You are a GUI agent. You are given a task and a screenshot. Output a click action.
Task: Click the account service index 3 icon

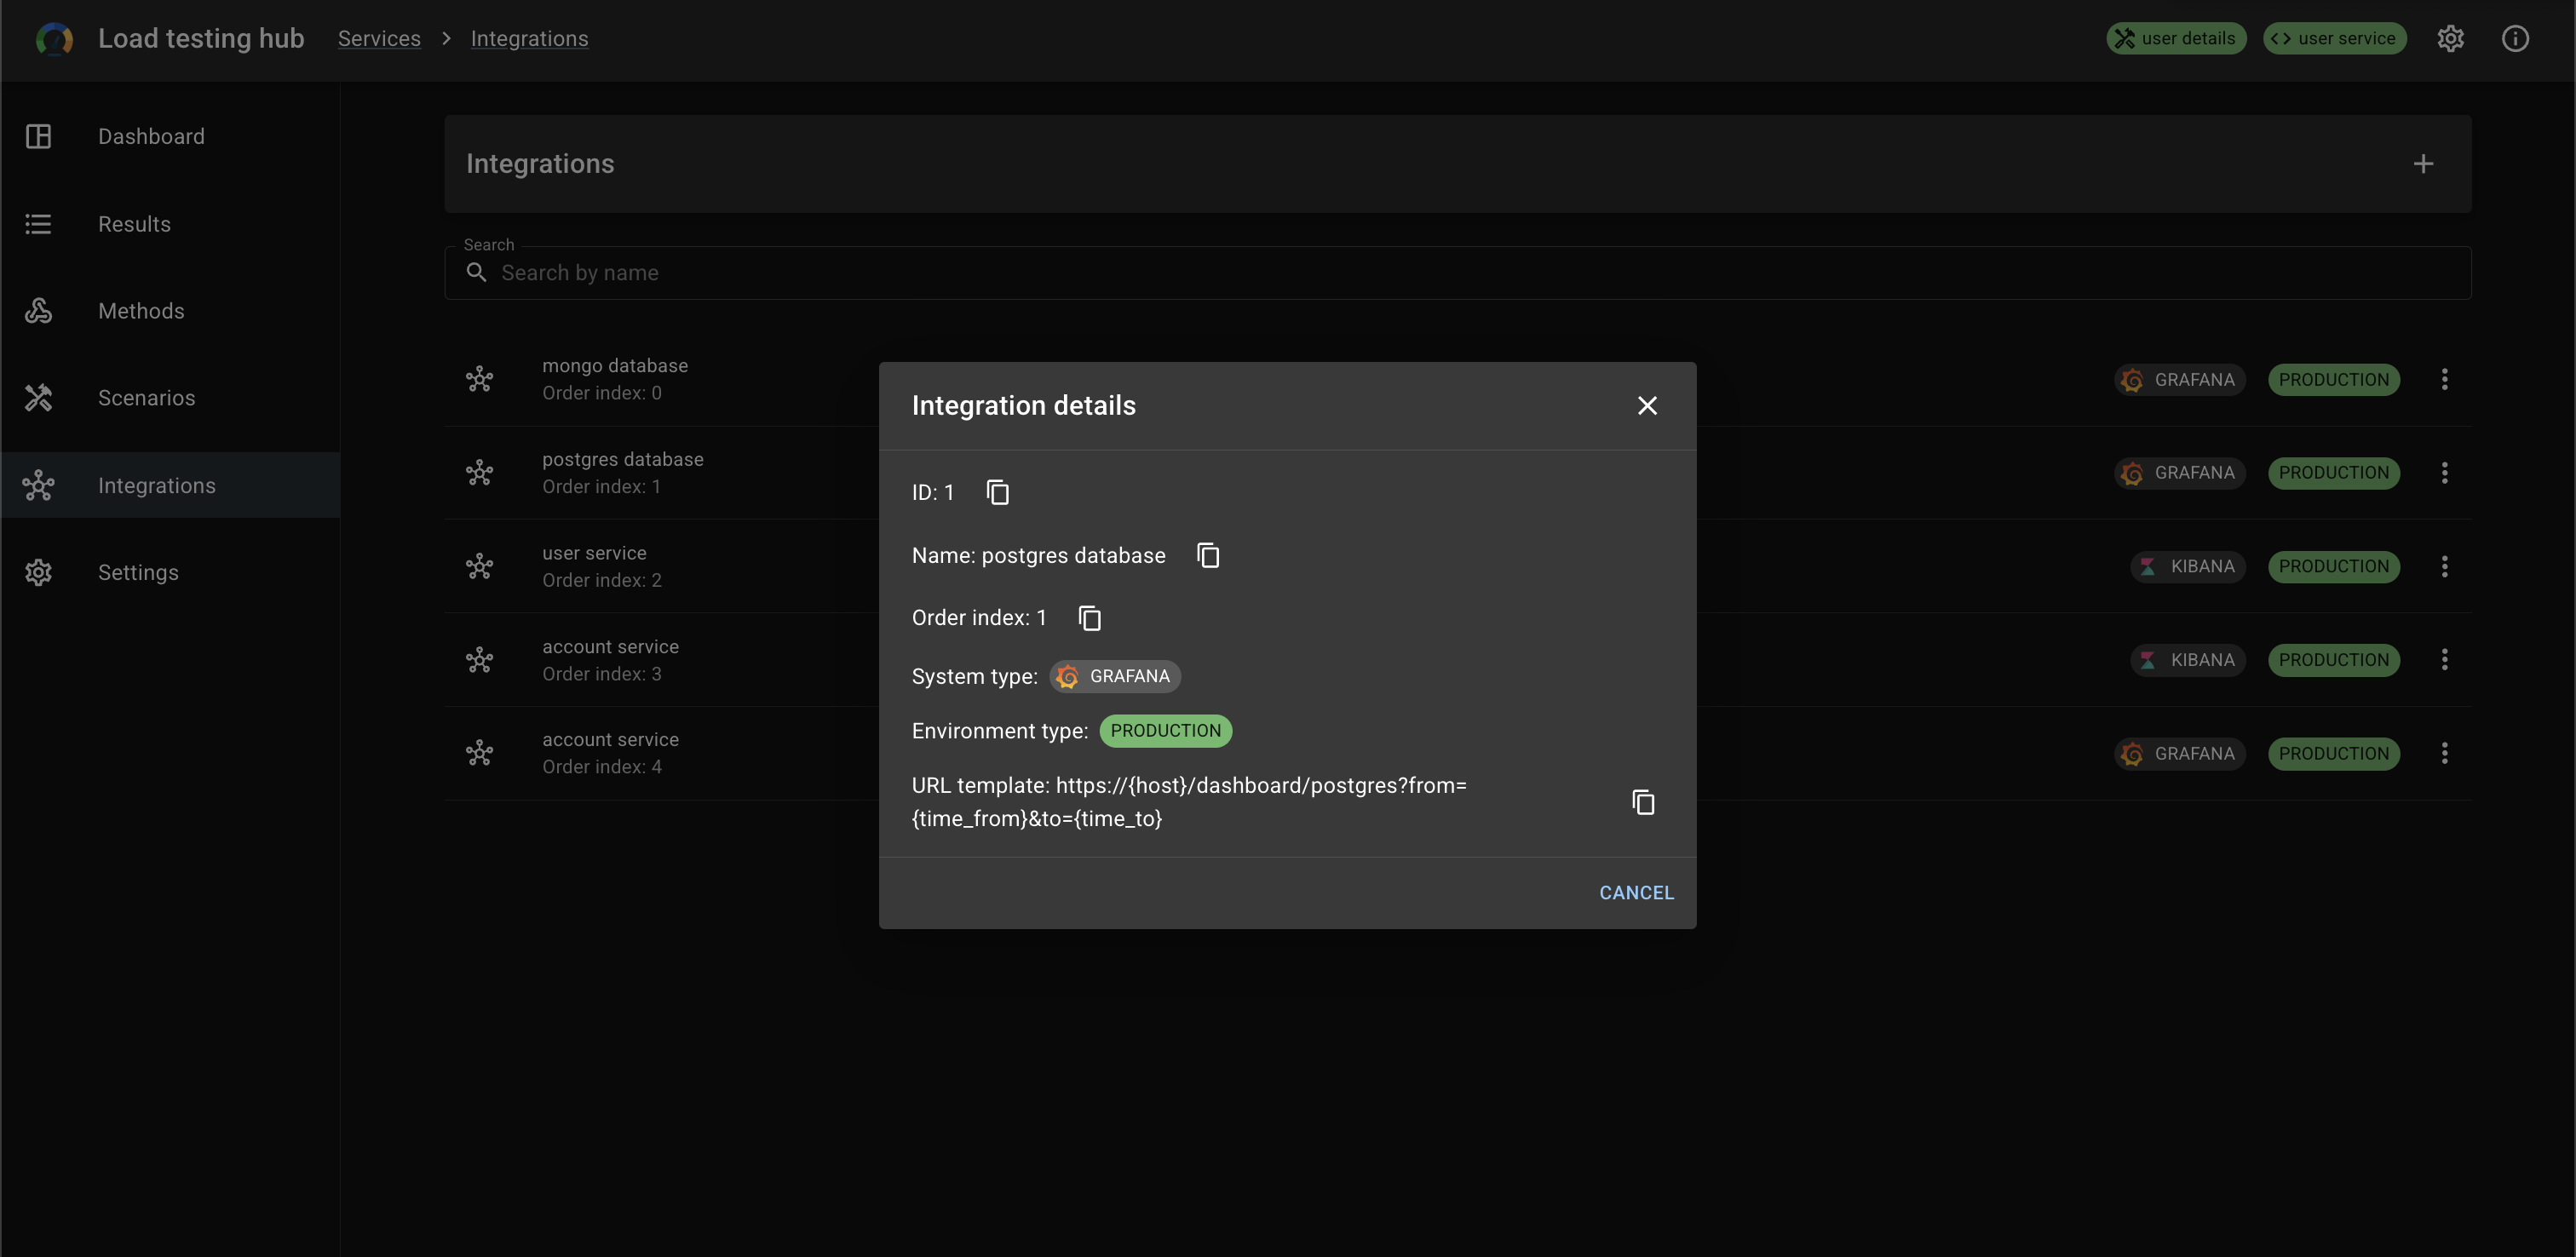pyautogui.click(x=479, y=659)
